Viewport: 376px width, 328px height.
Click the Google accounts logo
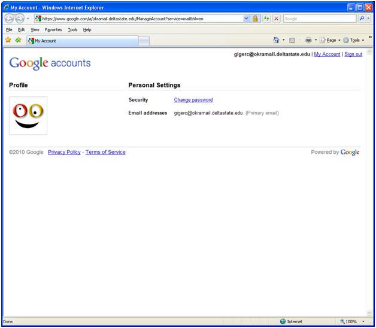tap(50, 63)
